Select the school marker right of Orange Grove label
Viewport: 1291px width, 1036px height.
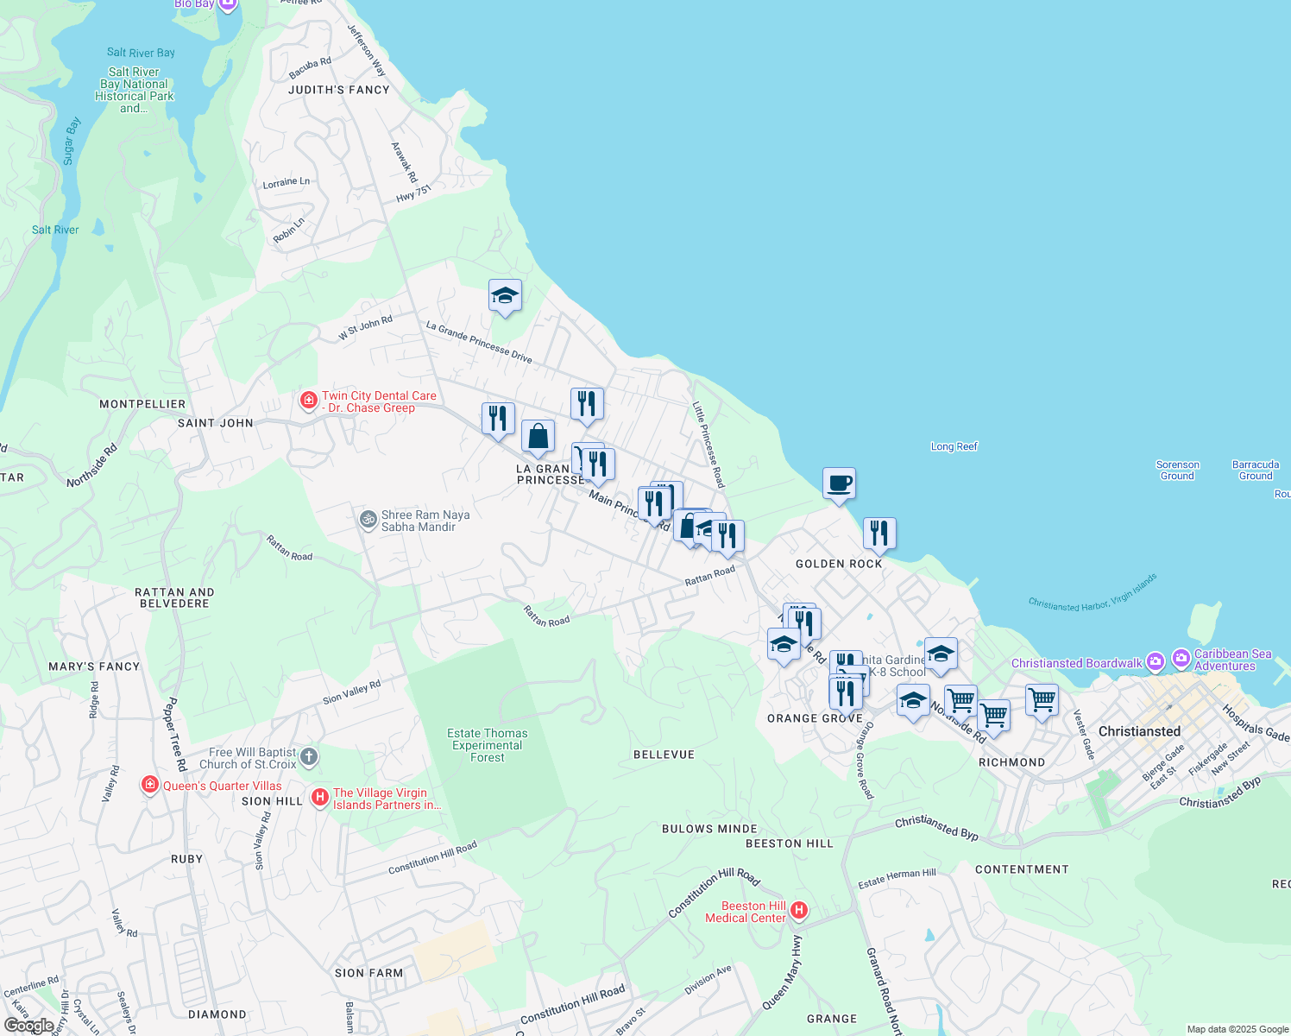913,702
